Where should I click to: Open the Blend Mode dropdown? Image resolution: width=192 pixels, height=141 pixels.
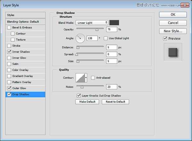92,23
